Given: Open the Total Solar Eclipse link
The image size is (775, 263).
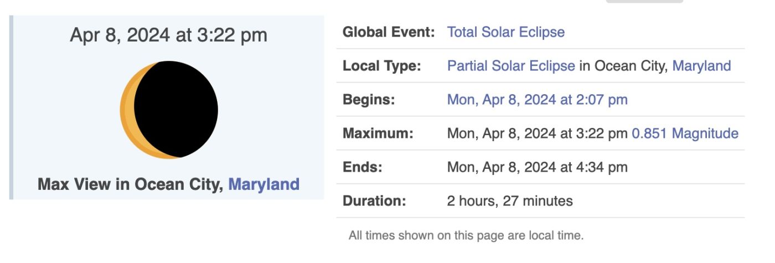Looking at the screenshot, I should tap(505, 32).
